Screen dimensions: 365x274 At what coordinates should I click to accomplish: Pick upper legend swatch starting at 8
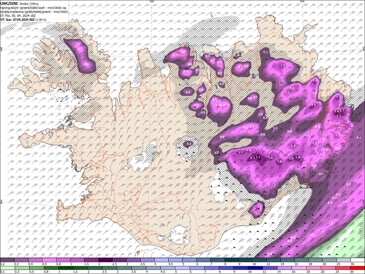(232, 260)
